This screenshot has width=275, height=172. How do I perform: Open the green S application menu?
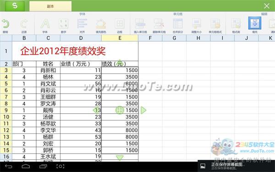coord(15,6)
